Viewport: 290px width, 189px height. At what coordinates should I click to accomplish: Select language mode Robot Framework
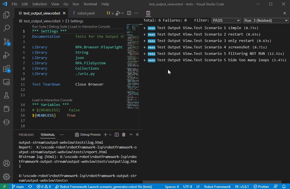pos(217,186)
